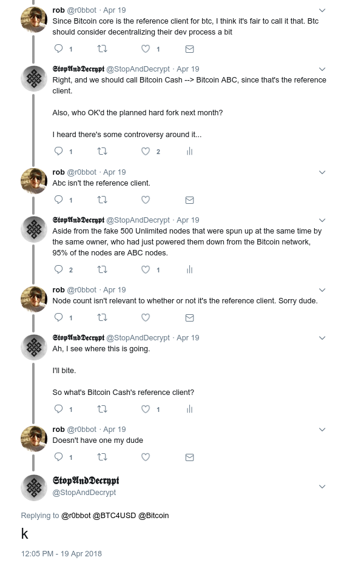Send rob's first tweet via direct message

coord(190,49)
